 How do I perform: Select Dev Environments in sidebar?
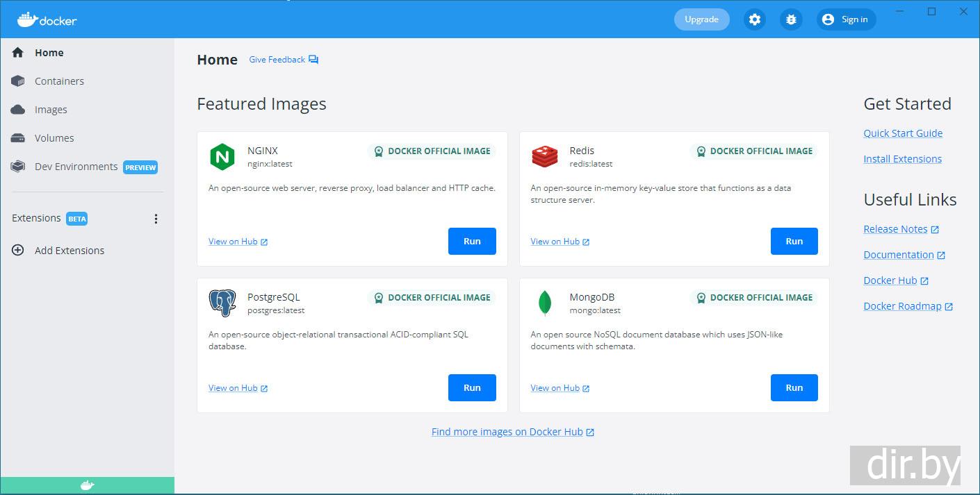(76, 167)
